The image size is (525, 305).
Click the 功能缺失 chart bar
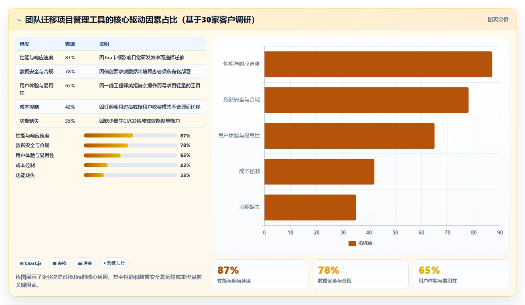[310, 207]
